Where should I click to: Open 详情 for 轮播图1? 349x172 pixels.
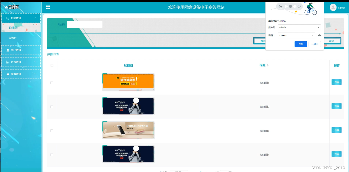click(x=336, y=82)
